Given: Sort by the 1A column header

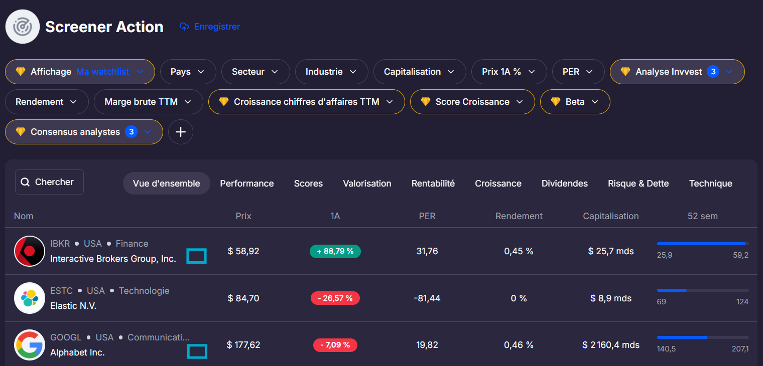Looking at the screenshot, I should tap(335, 216).
